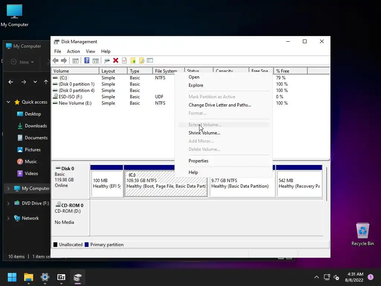Click Explorer forward arrow in My Computer window
Image resolution: width=381 pixels, height=286 pixels.
[23, 82]
